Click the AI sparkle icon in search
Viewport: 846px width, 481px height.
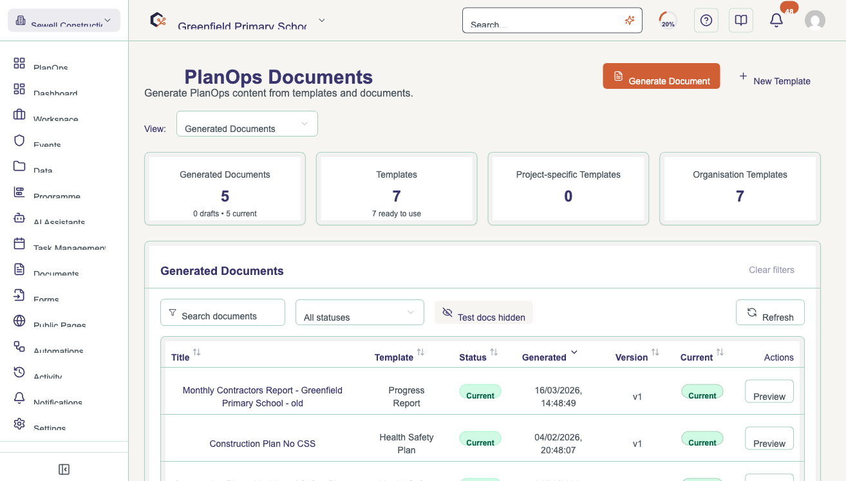(x=630, y=21)
